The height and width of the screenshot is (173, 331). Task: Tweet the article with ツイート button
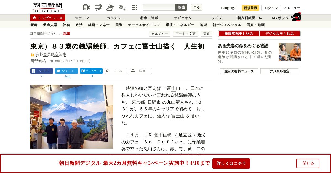[x=66, y=71]
